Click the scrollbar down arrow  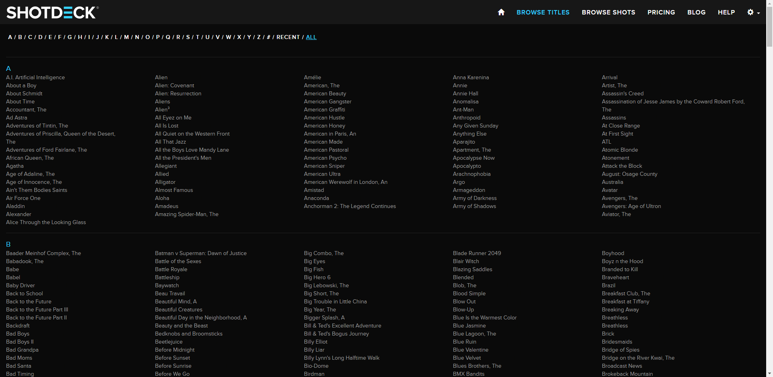click(x=769, y=374)
